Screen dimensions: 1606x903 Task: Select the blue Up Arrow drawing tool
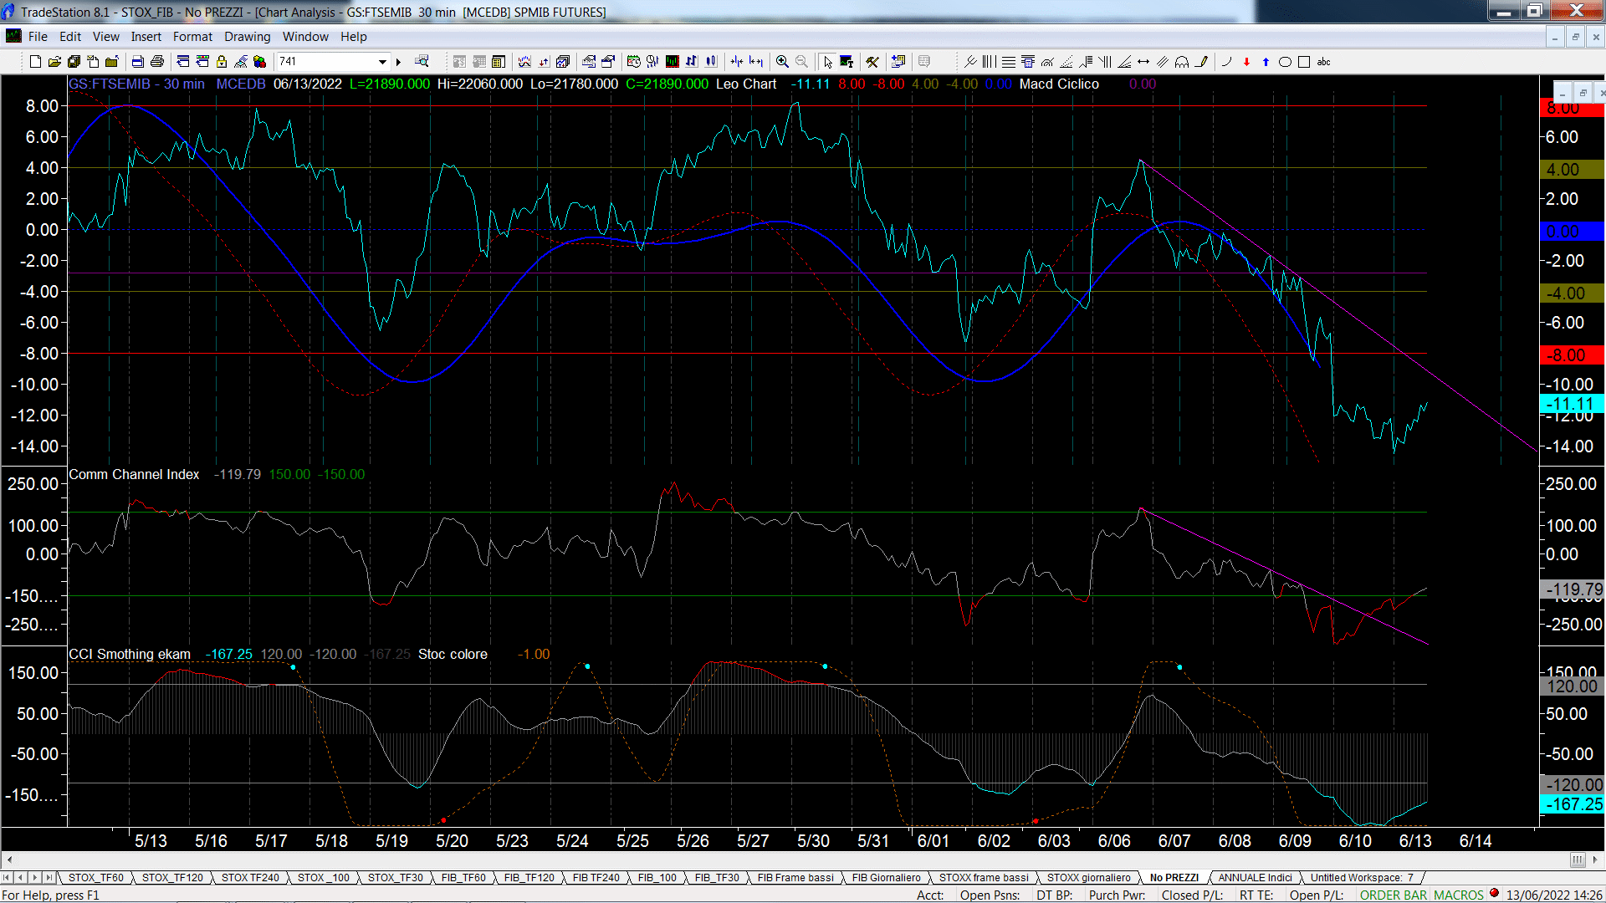point(1266,61)
